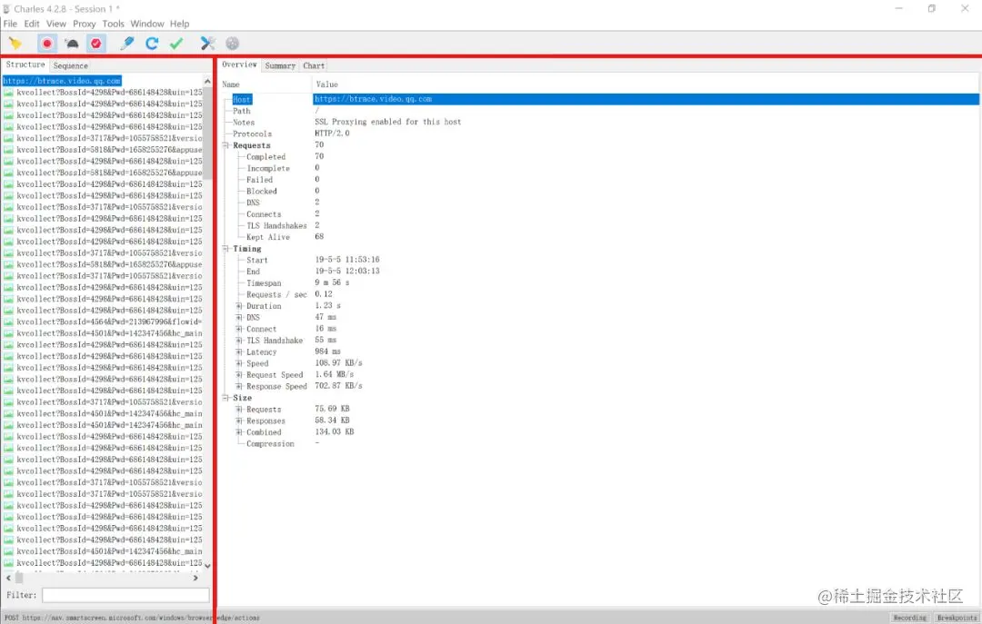Collapse the bold Requests section in overview
This screenshot has width=982, height=624.
tap(226, 145)
